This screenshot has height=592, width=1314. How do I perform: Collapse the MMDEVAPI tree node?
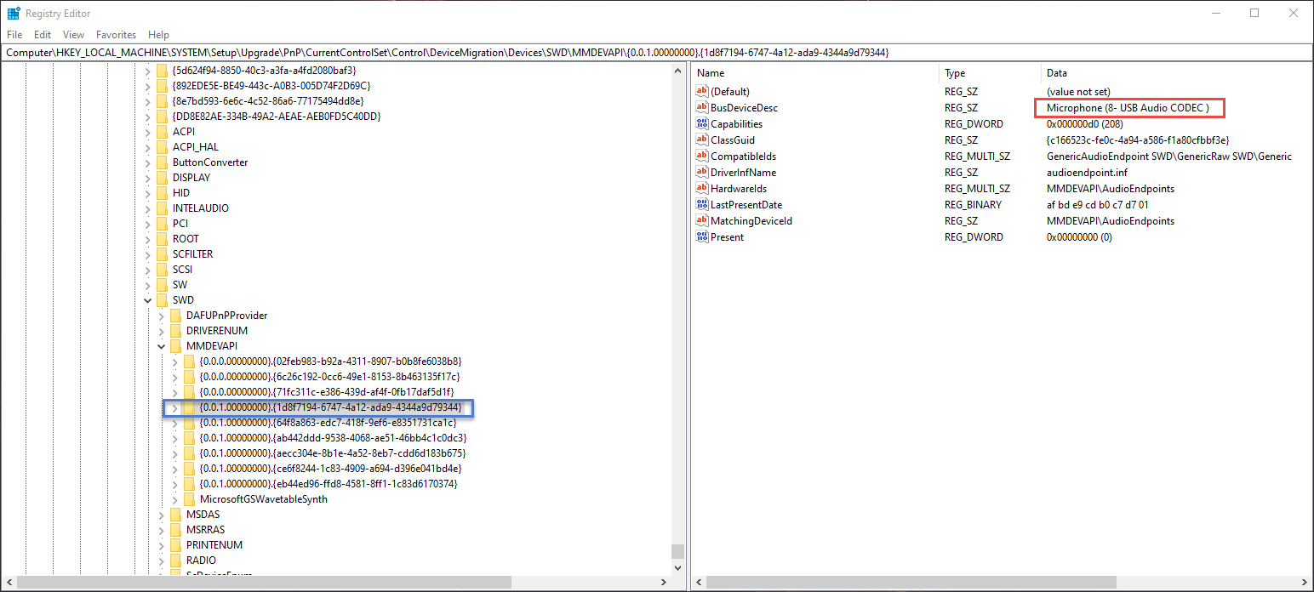point(162,346)
